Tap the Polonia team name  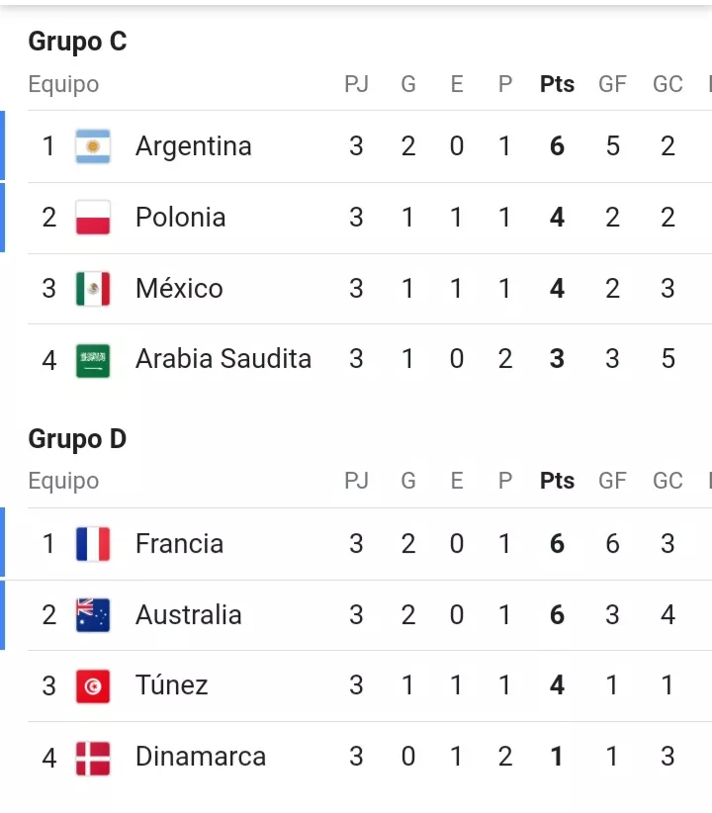click(x=180, y=218)
